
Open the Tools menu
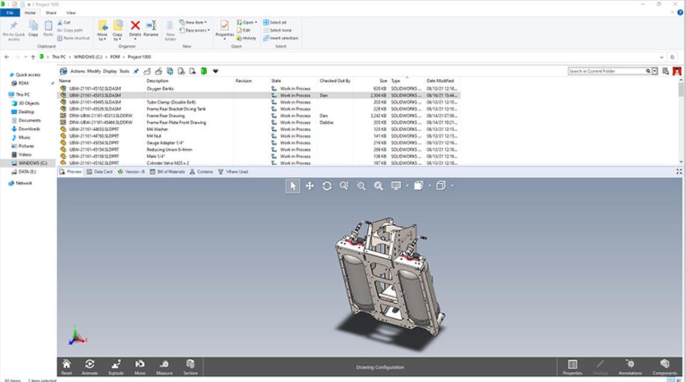(x=124, y=71)
